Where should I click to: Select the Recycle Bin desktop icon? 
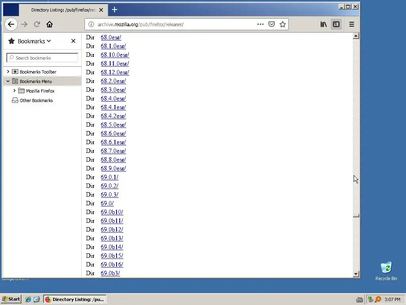[386, 271]
